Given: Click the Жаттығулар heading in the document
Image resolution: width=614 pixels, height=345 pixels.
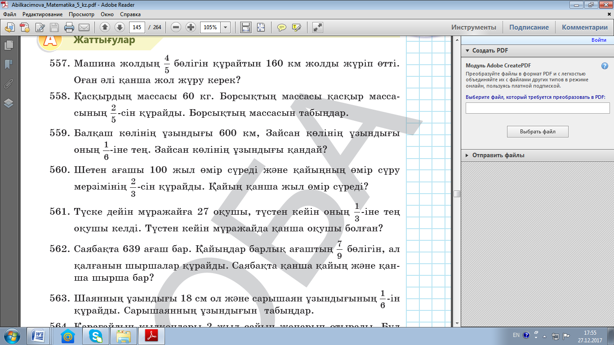Looking at the screenshot, I should click(104, 40).
